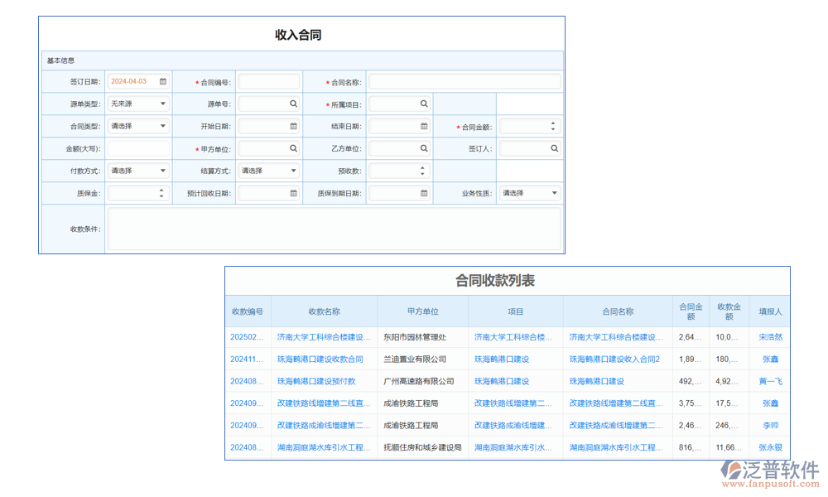
Task: Open the 预计回收日期 calendar
Action: point(292,193)
